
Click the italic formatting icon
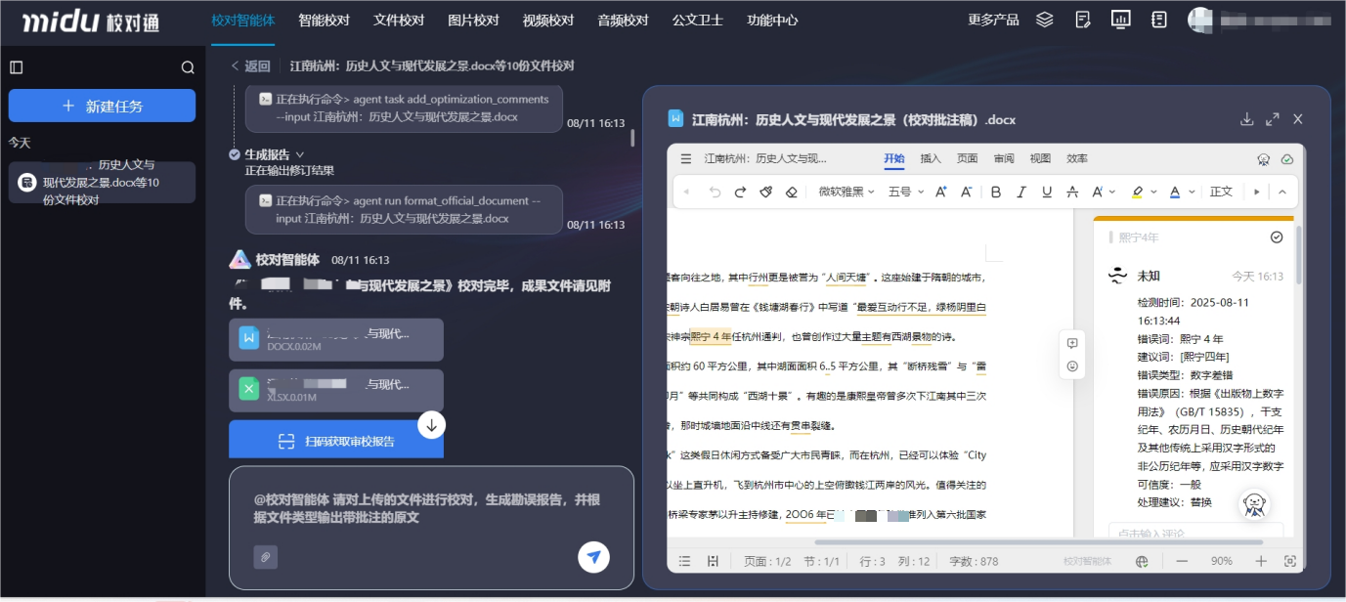pos(1020,192)
